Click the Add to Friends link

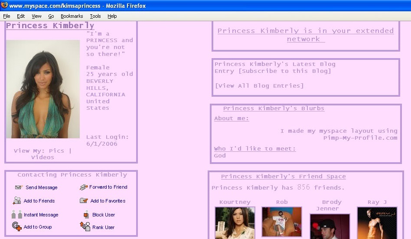pos(39,201)
